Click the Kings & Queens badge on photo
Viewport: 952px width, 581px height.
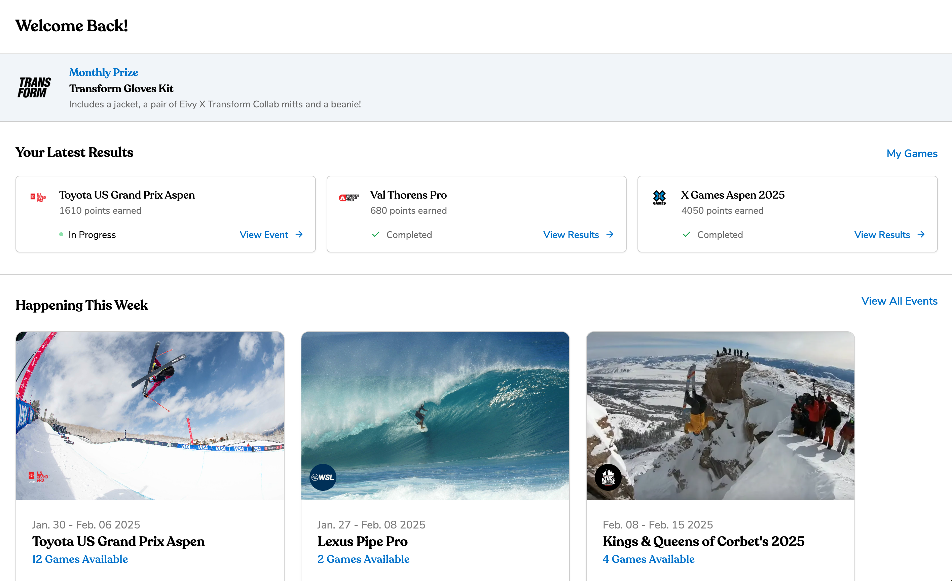click(x=608, y=477)
